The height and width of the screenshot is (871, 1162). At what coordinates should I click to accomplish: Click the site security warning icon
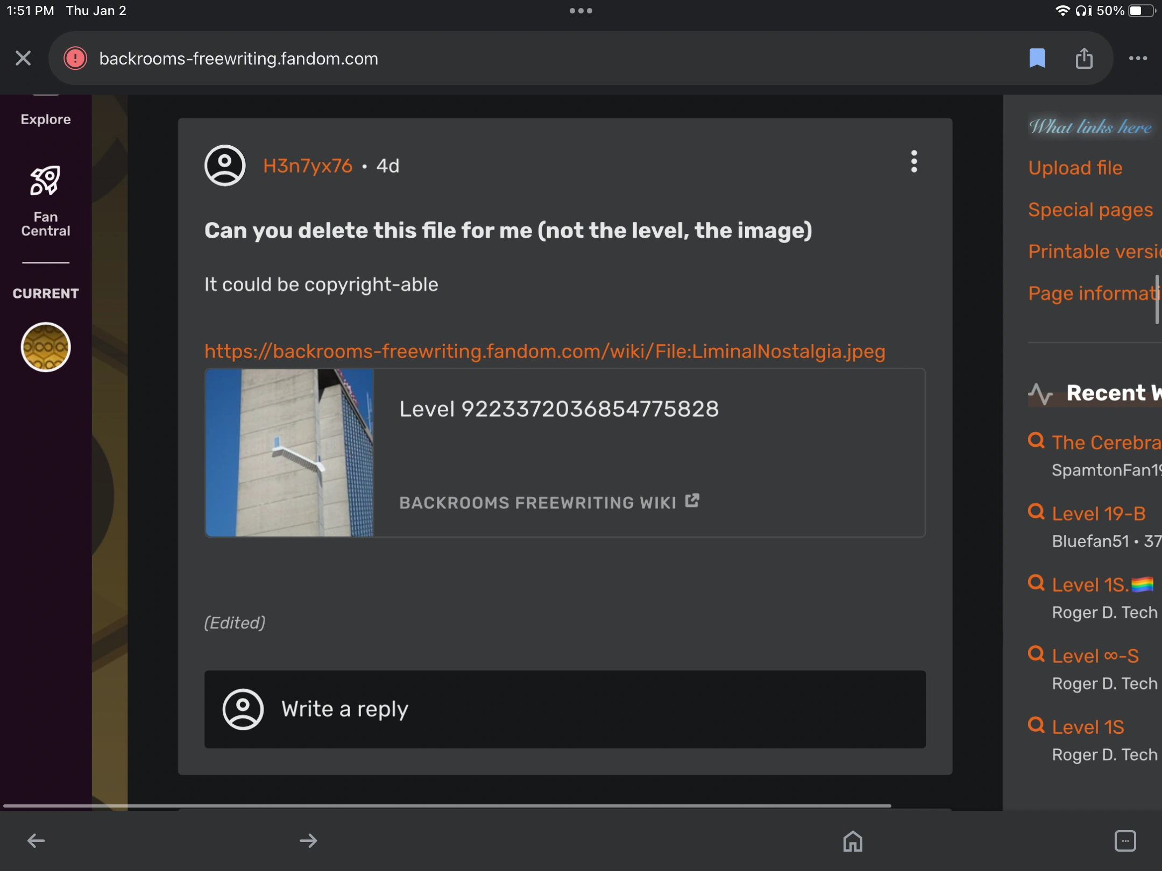[75, 58]
